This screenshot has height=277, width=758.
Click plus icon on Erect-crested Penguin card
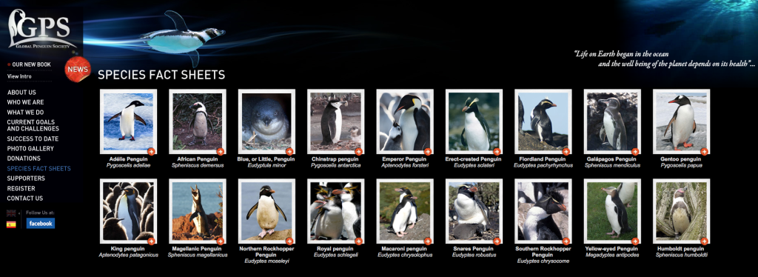(497, 151)
